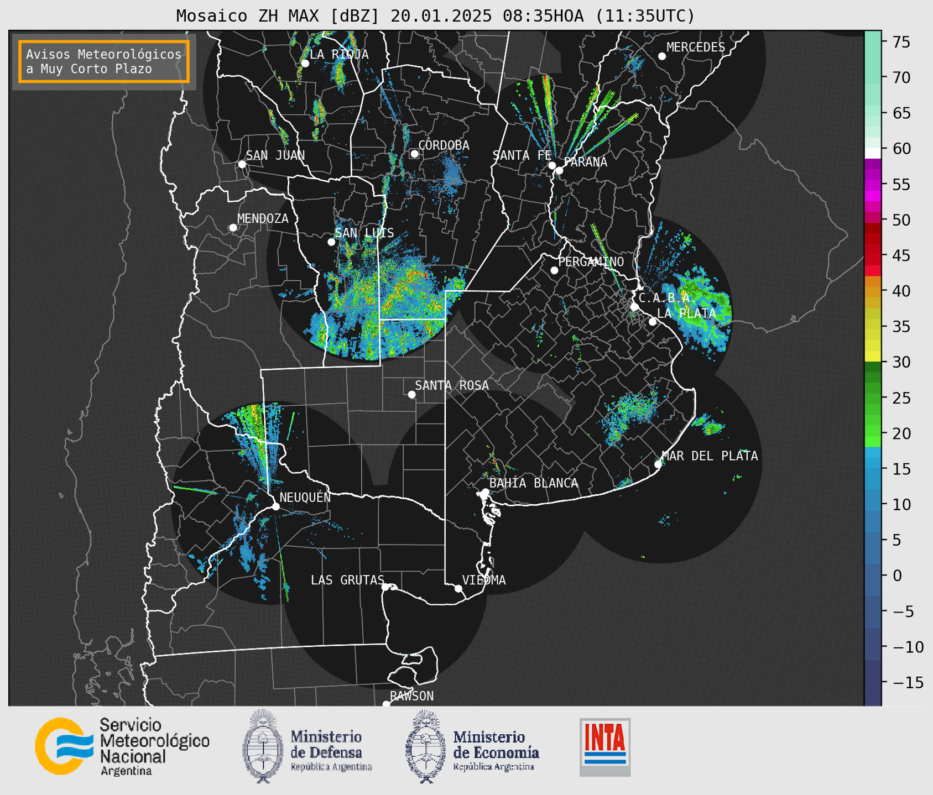Click the LA RIOJA city marker dot

(x=305, y=64)
